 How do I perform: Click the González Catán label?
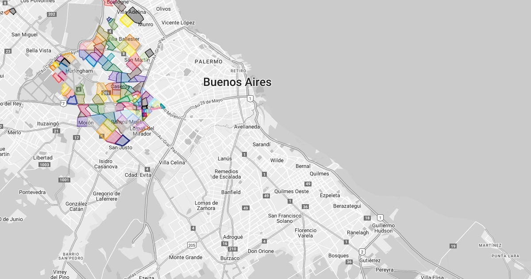76,206
